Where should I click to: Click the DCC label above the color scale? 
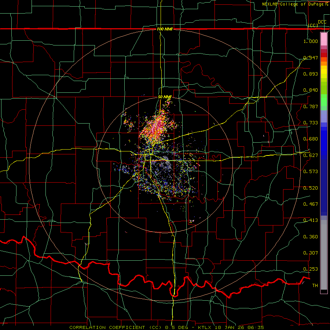pos(322,22)
